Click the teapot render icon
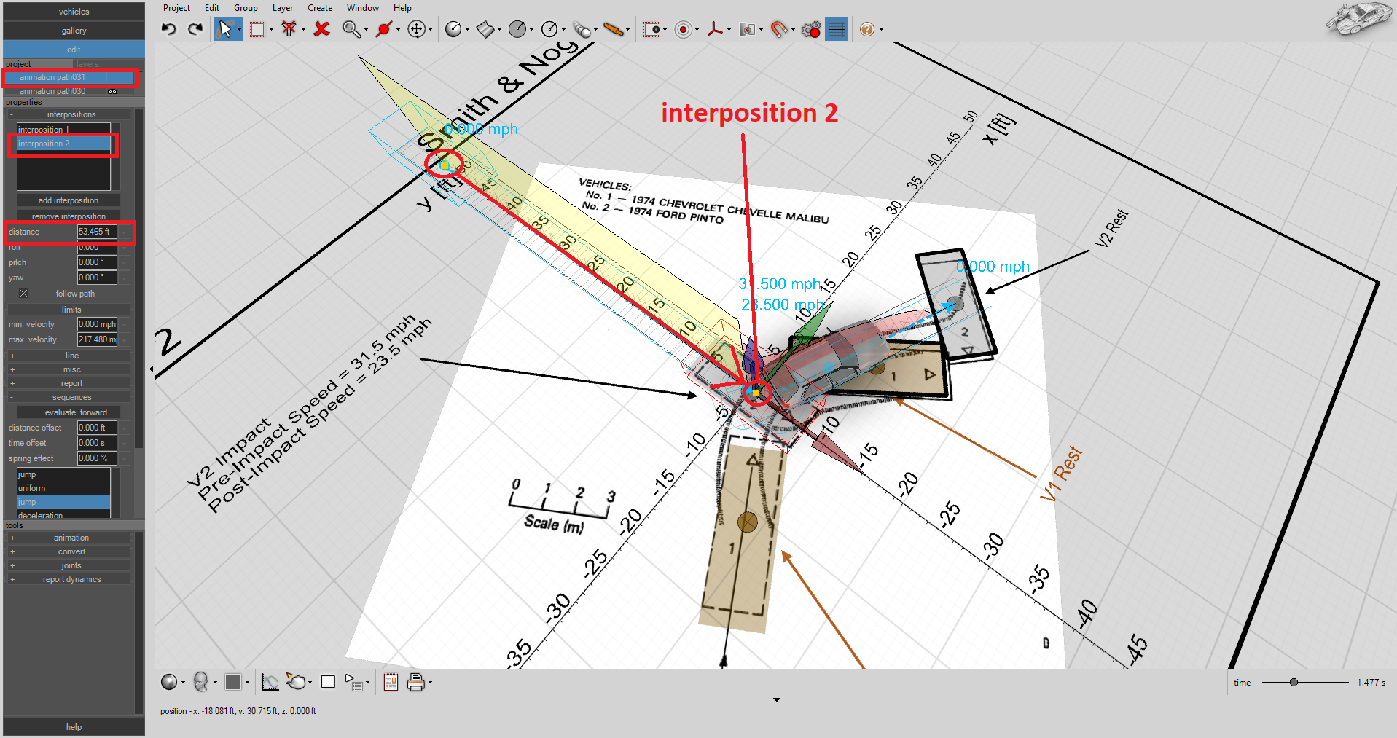 296,682
